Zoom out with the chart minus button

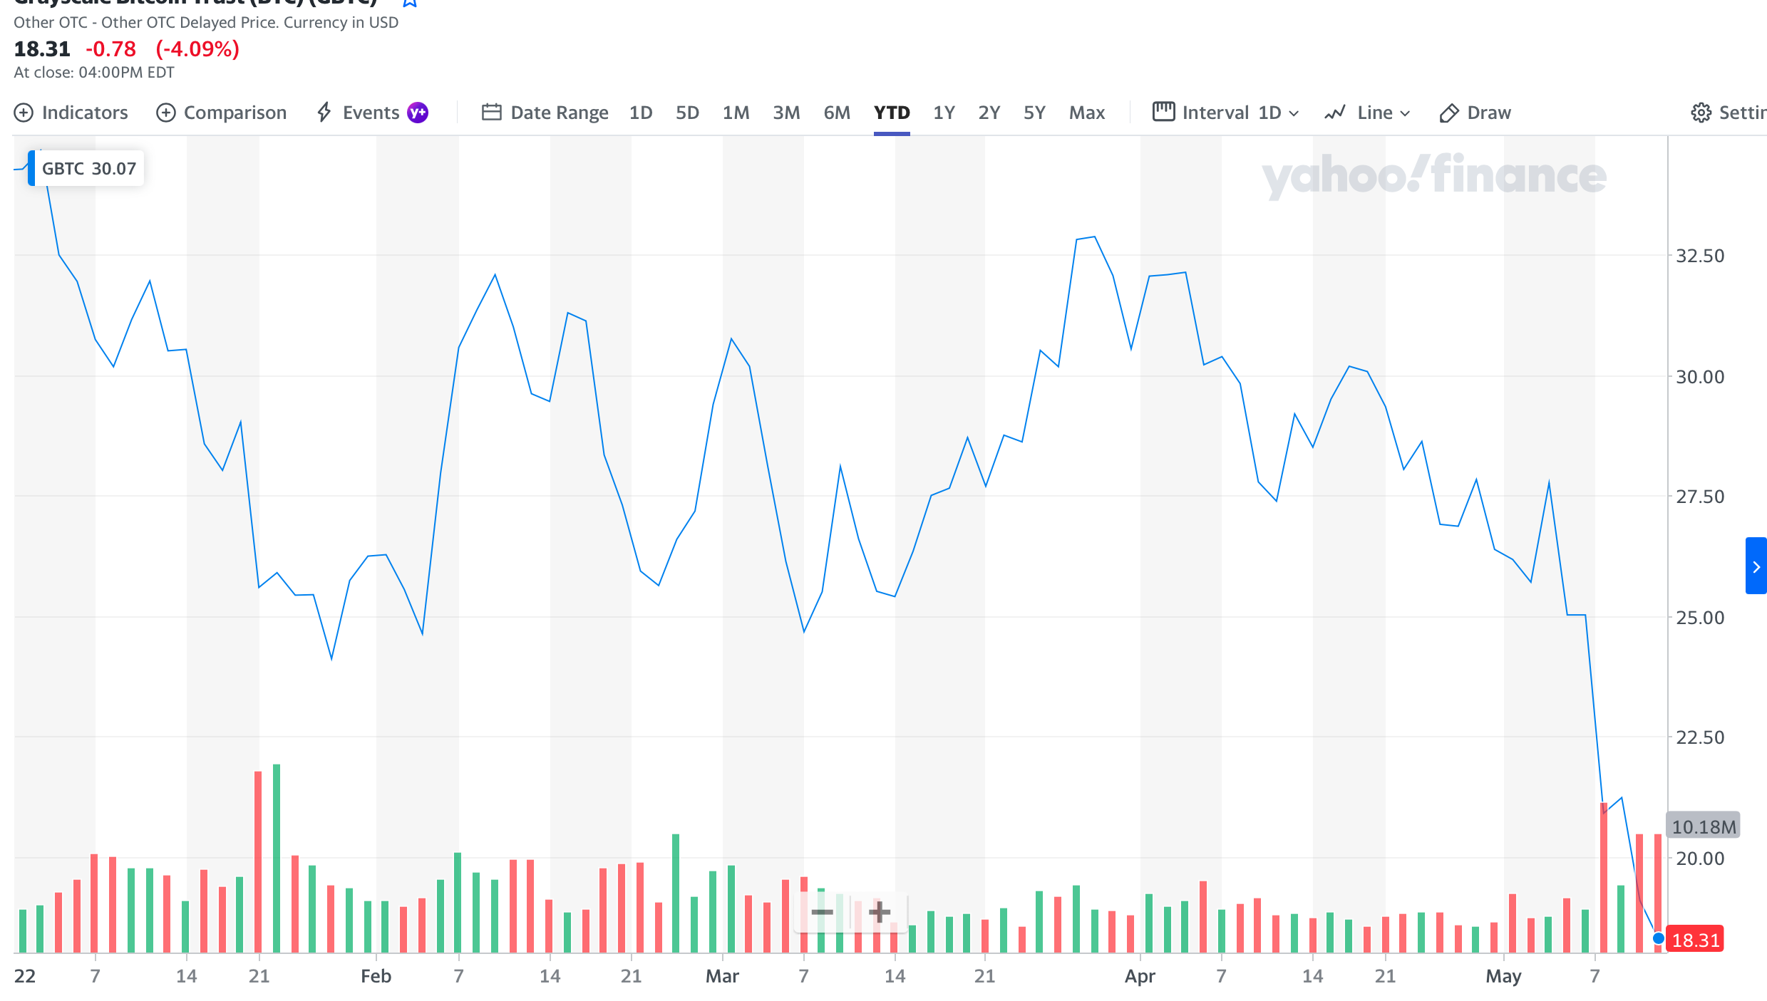pos(822,912)
